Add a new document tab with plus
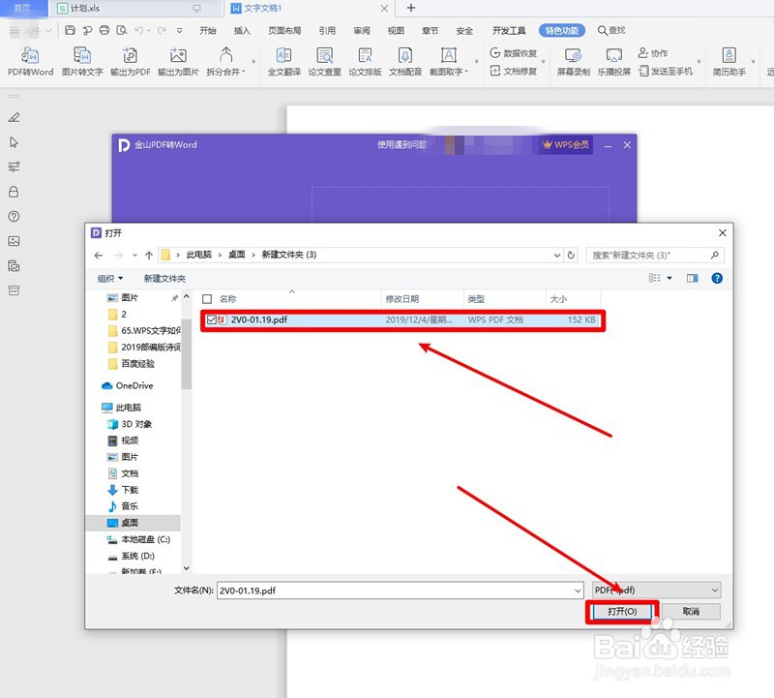Screen dimensions: 774x698 point(410,8)
